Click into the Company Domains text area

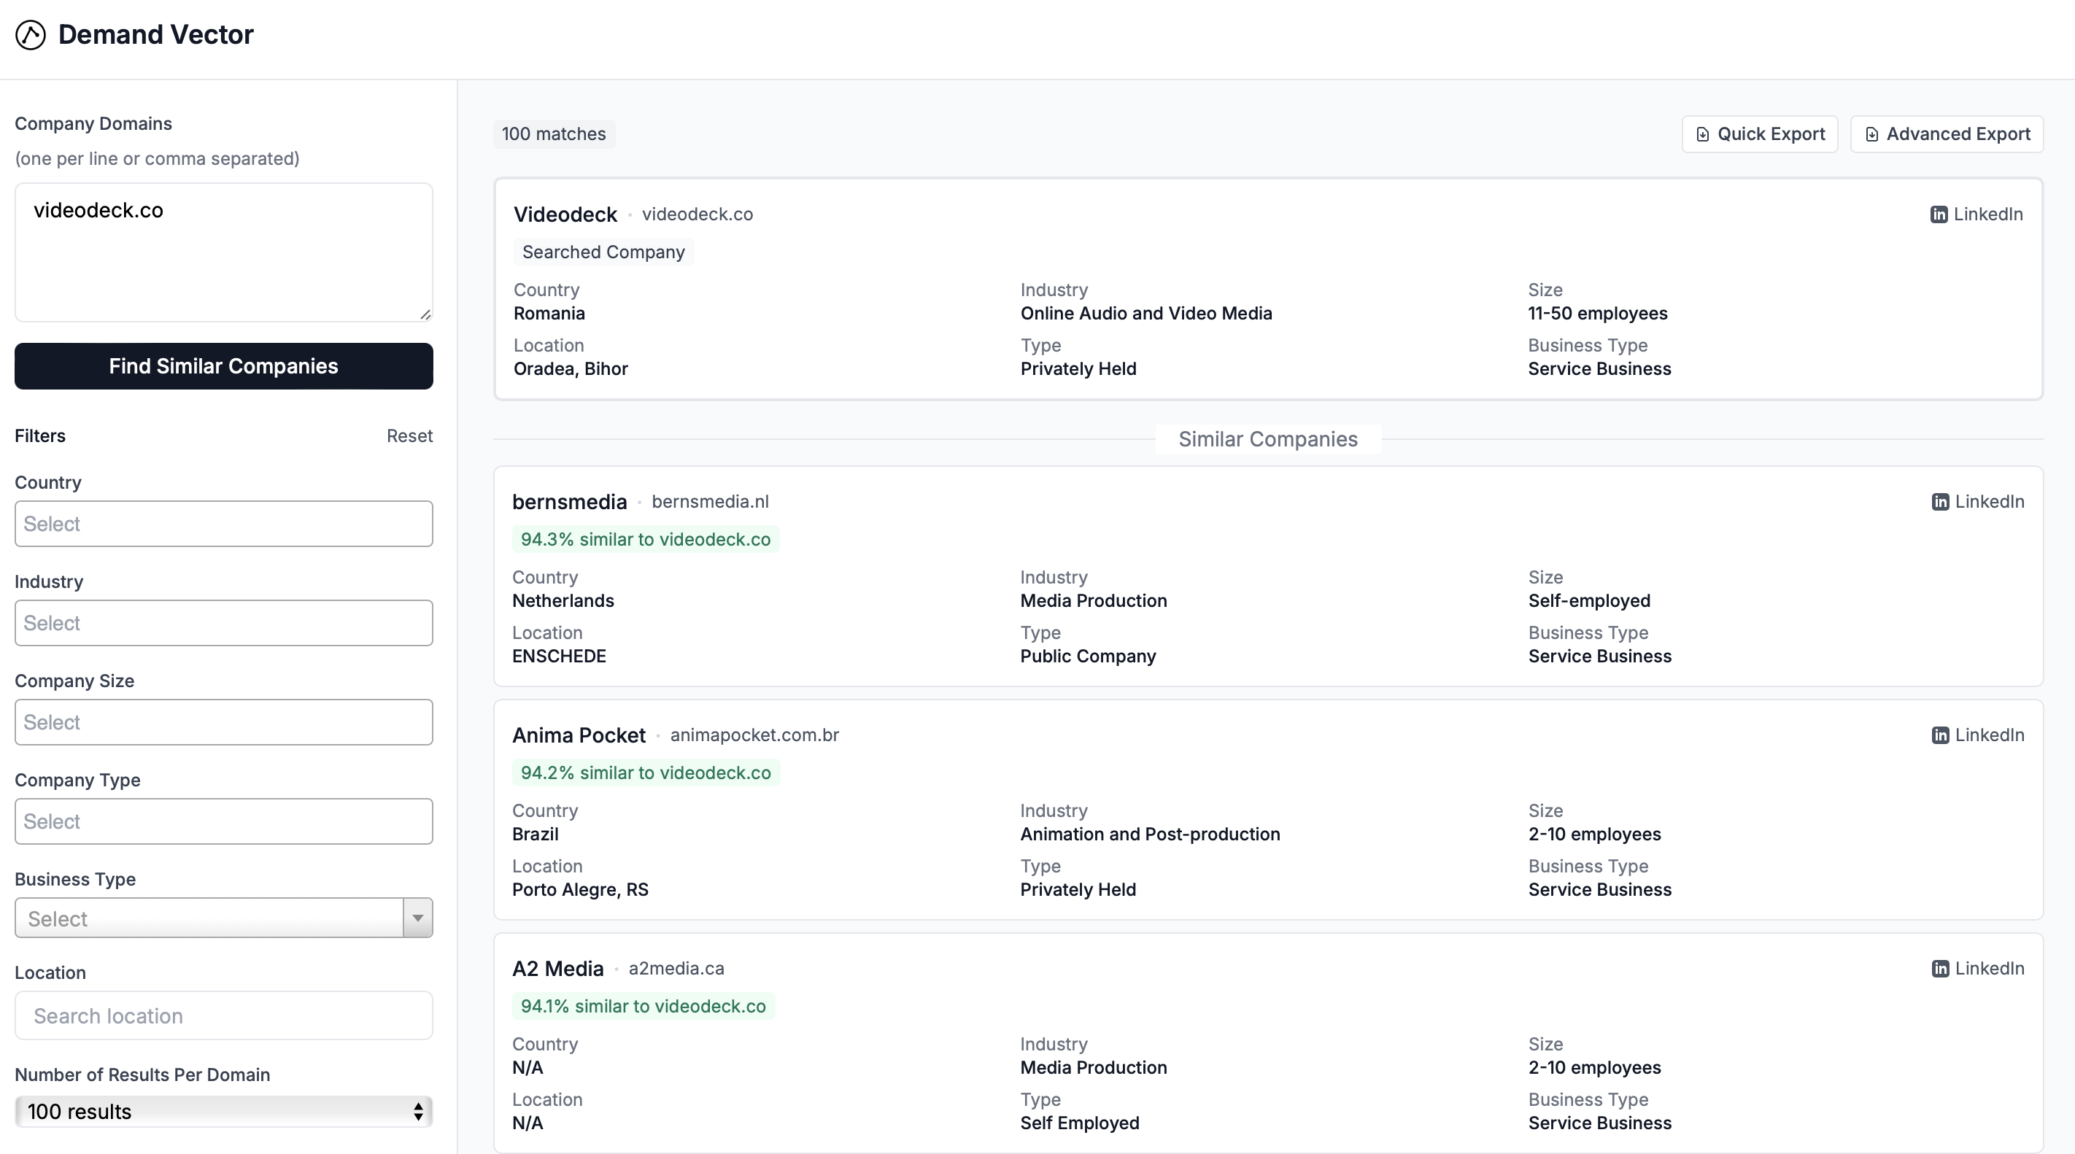pyautogui.click(x=223, y=252)
